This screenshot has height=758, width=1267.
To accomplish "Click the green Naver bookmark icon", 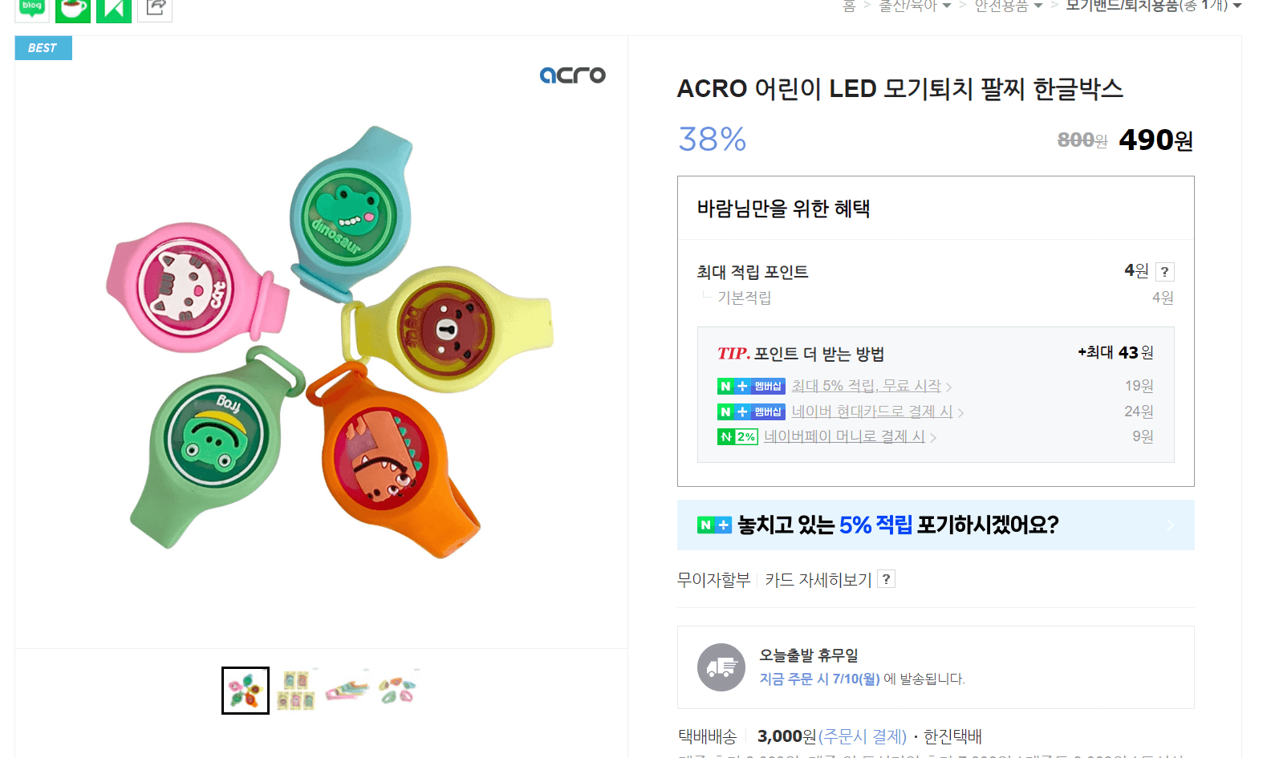I will (x=113, y=7).
